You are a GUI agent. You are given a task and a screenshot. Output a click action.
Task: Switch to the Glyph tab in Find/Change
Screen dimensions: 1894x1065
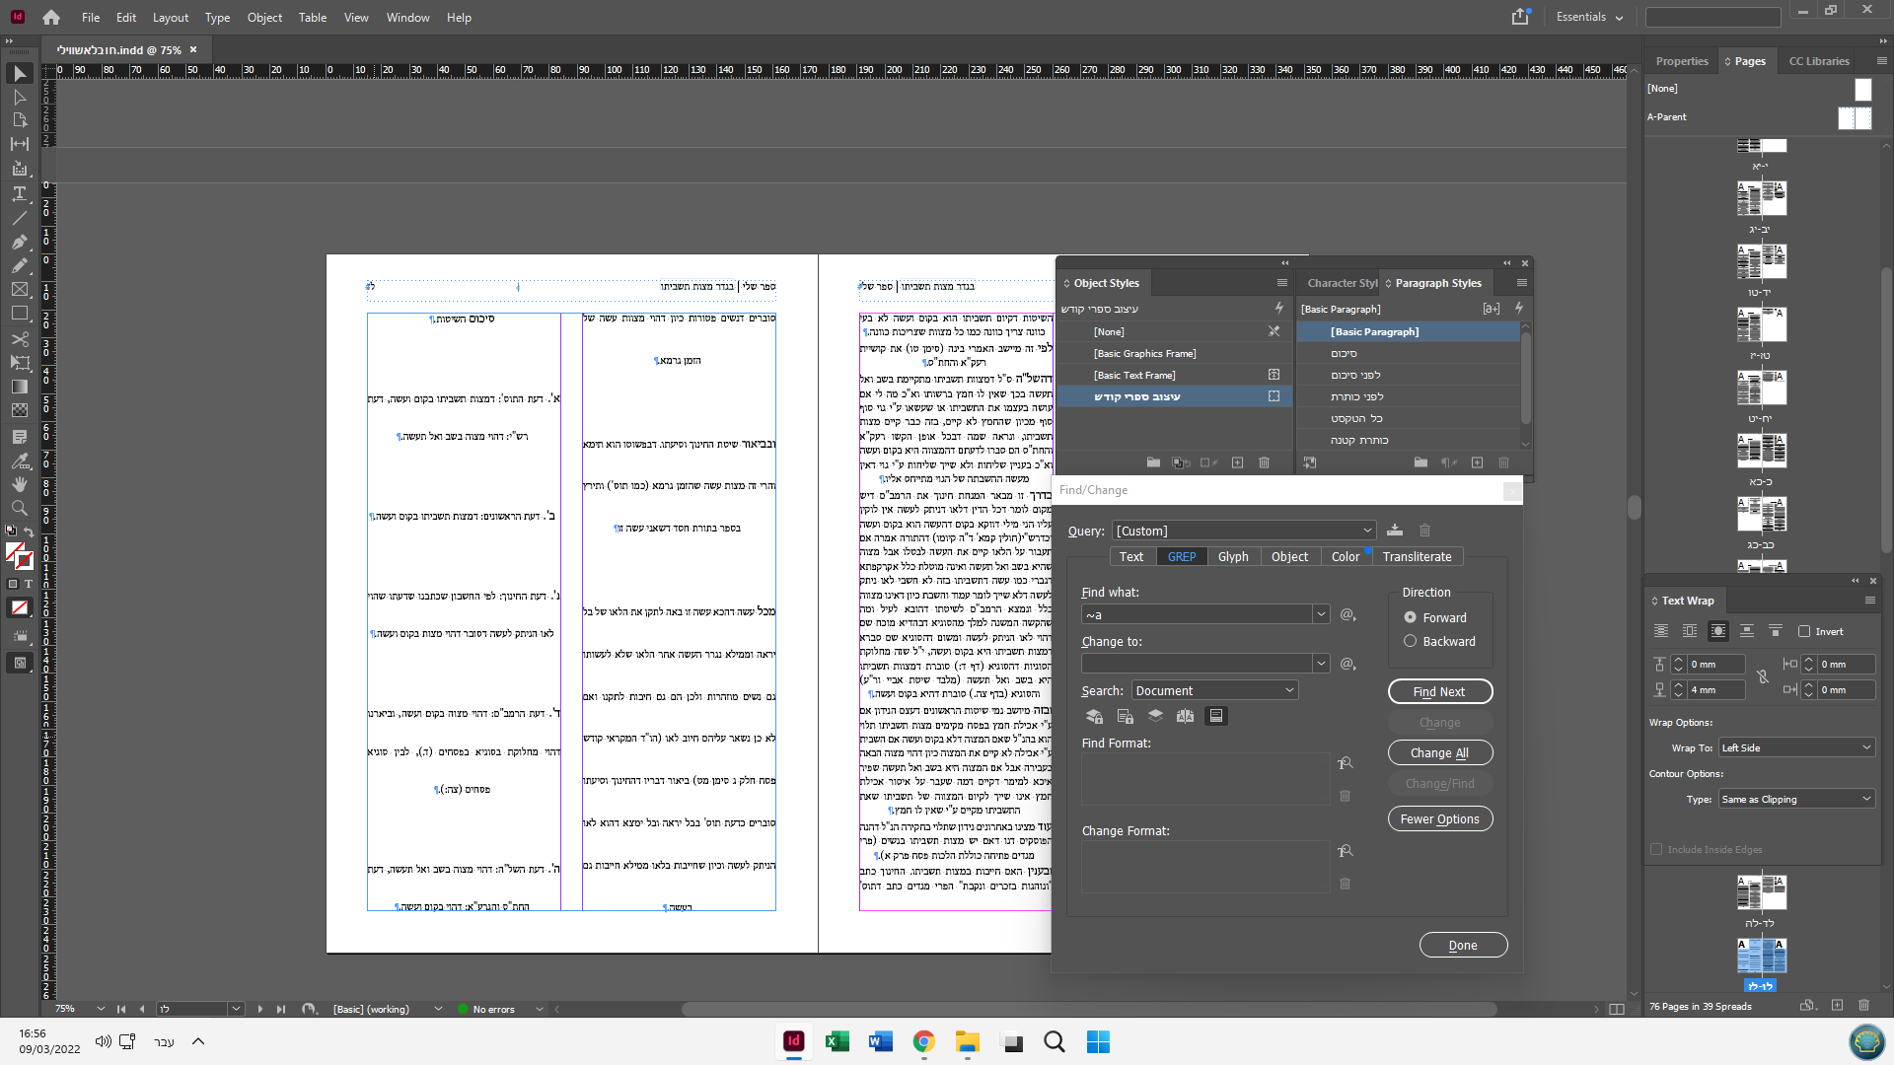(1233, 557)
